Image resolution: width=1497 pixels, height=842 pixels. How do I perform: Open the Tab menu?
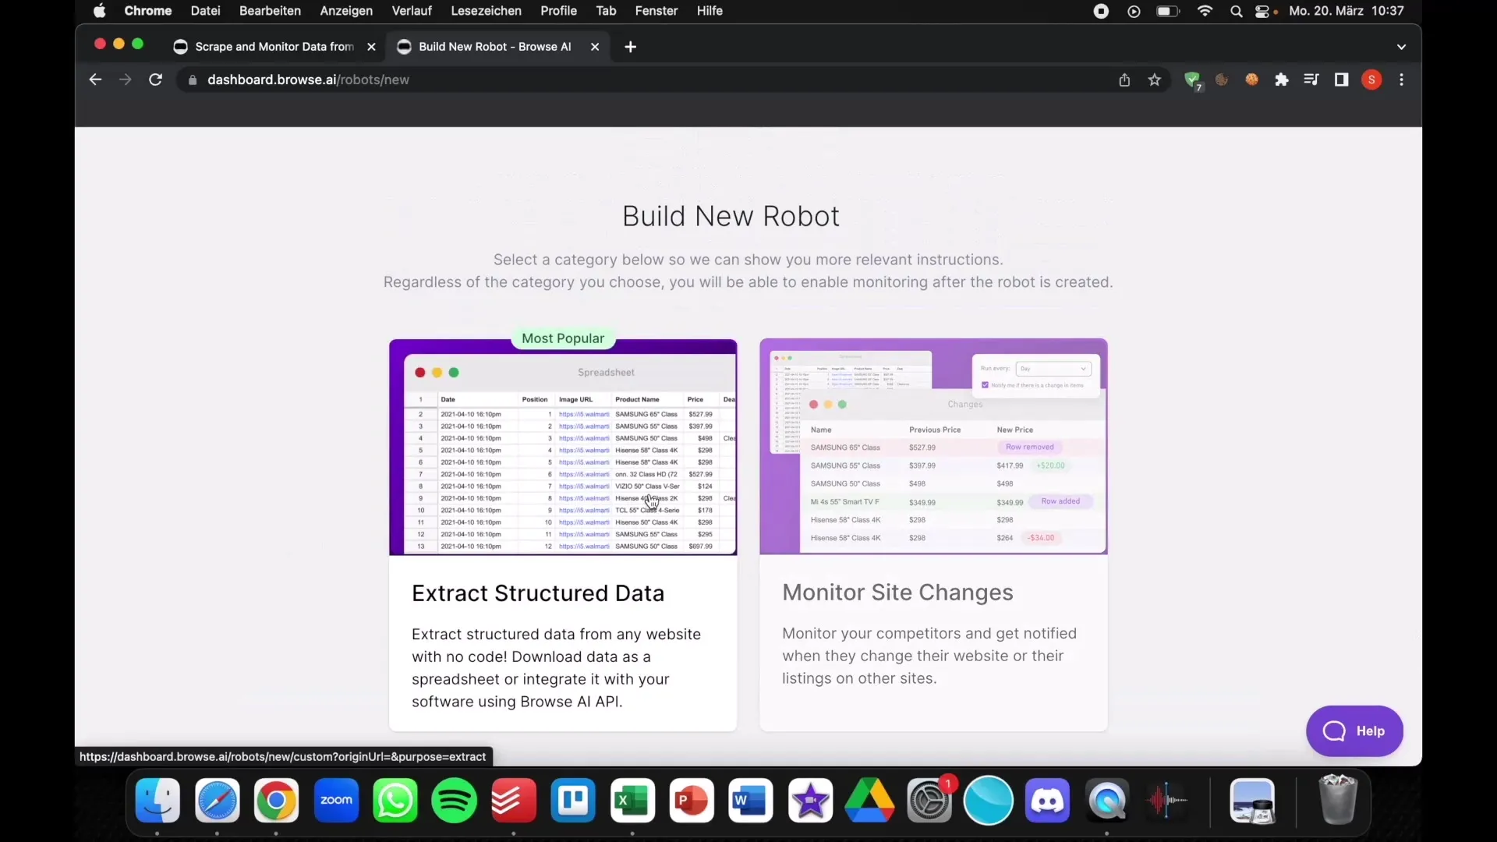606,11
